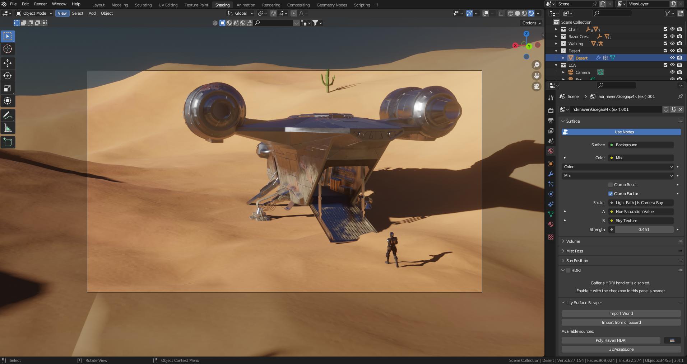Open the Compositing workspace tab
The height and width of the screenshot is (364, 687).
[298, 5]
